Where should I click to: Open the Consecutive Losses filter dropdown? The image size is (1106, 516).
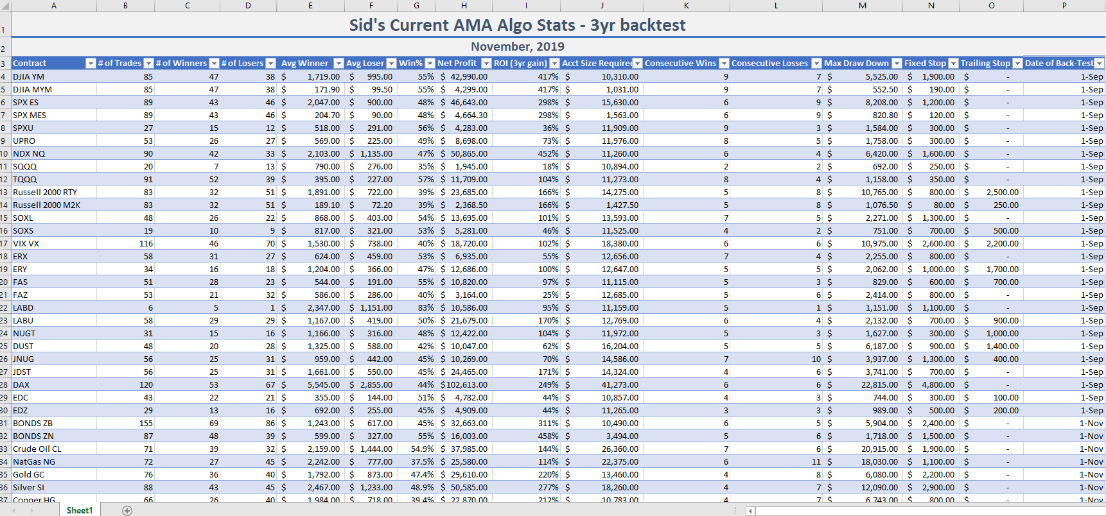pyautogui.click(x=816, y=64)
